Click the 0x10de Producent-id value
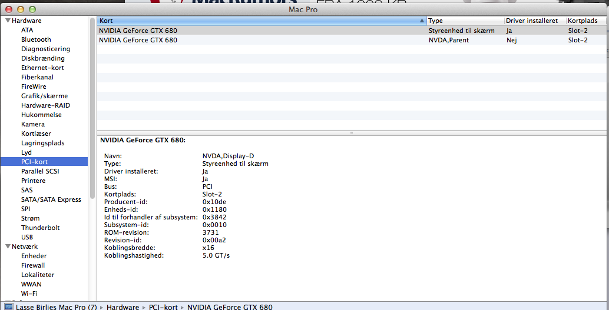This screenshot has width=609, height=310. click(x=214, y=202)
